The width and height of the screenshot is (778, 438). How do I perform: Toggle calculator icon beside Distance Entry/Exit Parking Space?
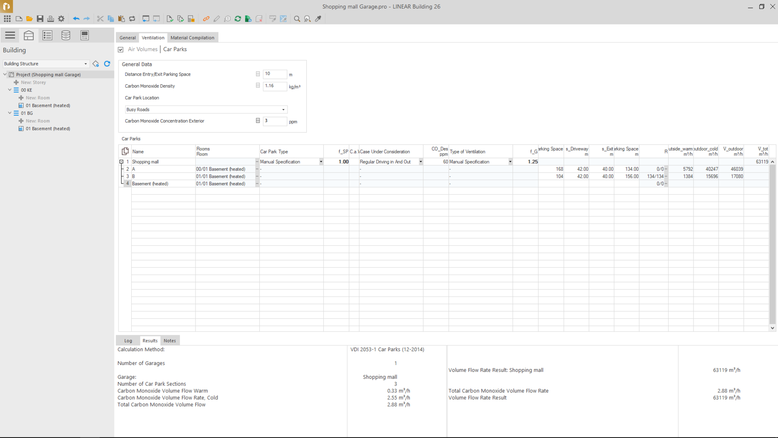(x=258, y=74)
